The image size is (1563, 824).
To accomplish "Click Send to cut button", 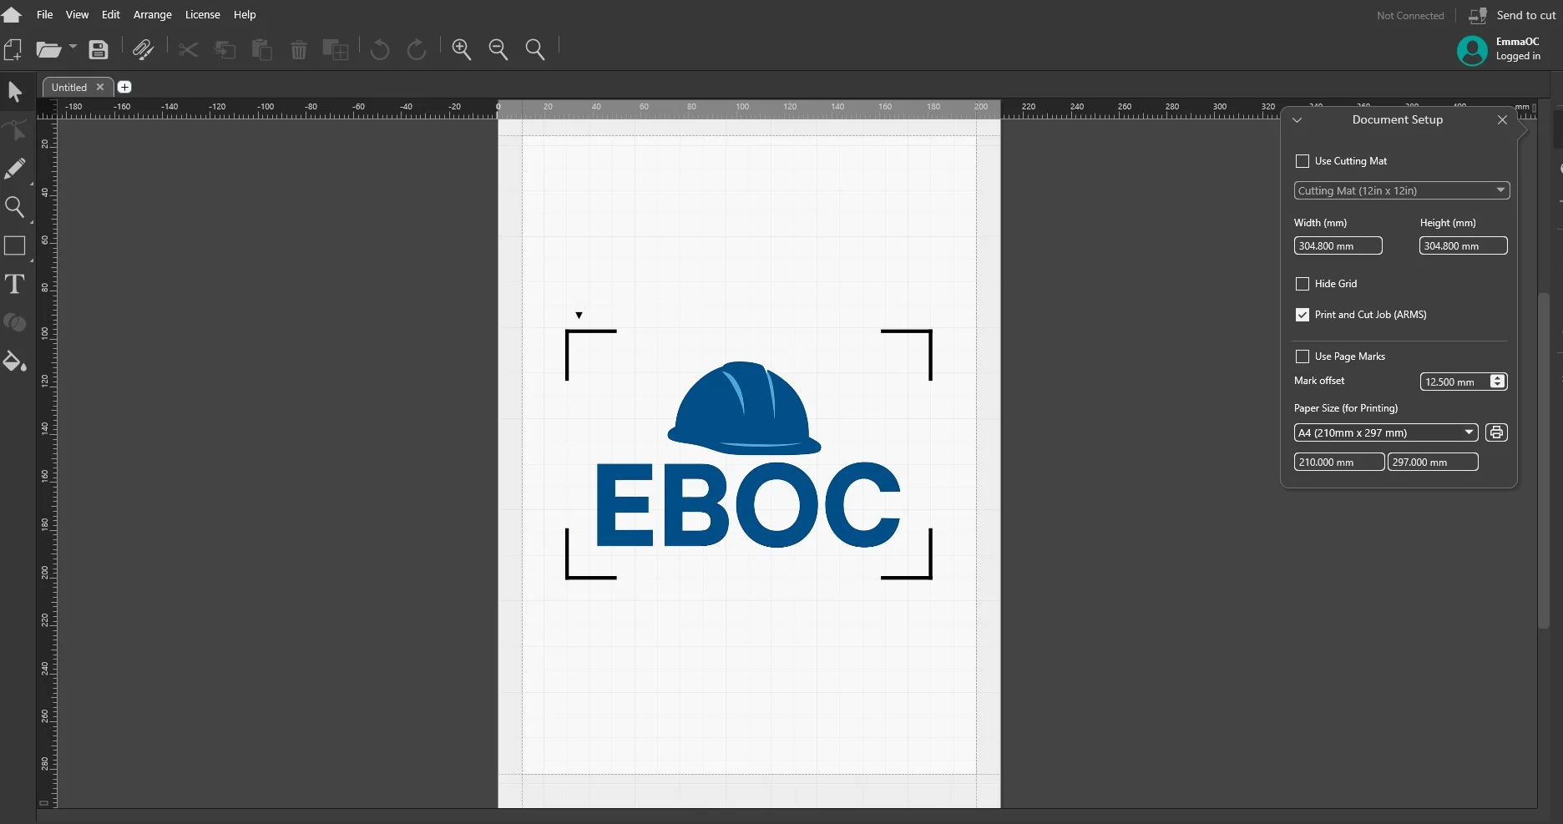I will [x=1512, y=15].
